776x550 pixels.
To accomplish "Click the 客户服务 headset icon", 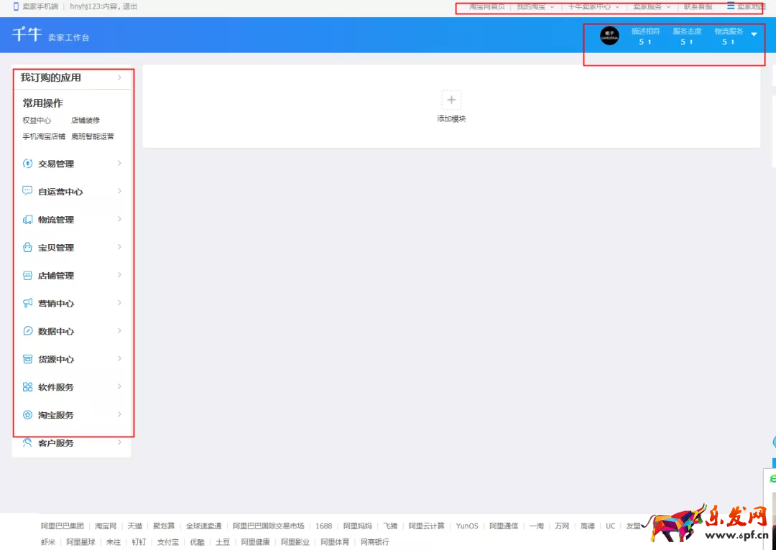I will [28, 443].
